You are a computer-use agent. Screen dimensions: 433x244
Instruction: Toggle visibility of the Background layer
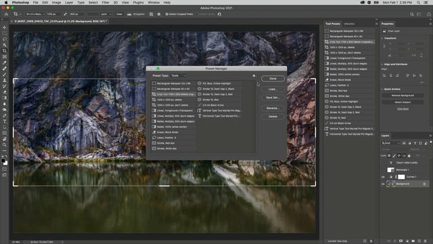(x=383, y=184)
